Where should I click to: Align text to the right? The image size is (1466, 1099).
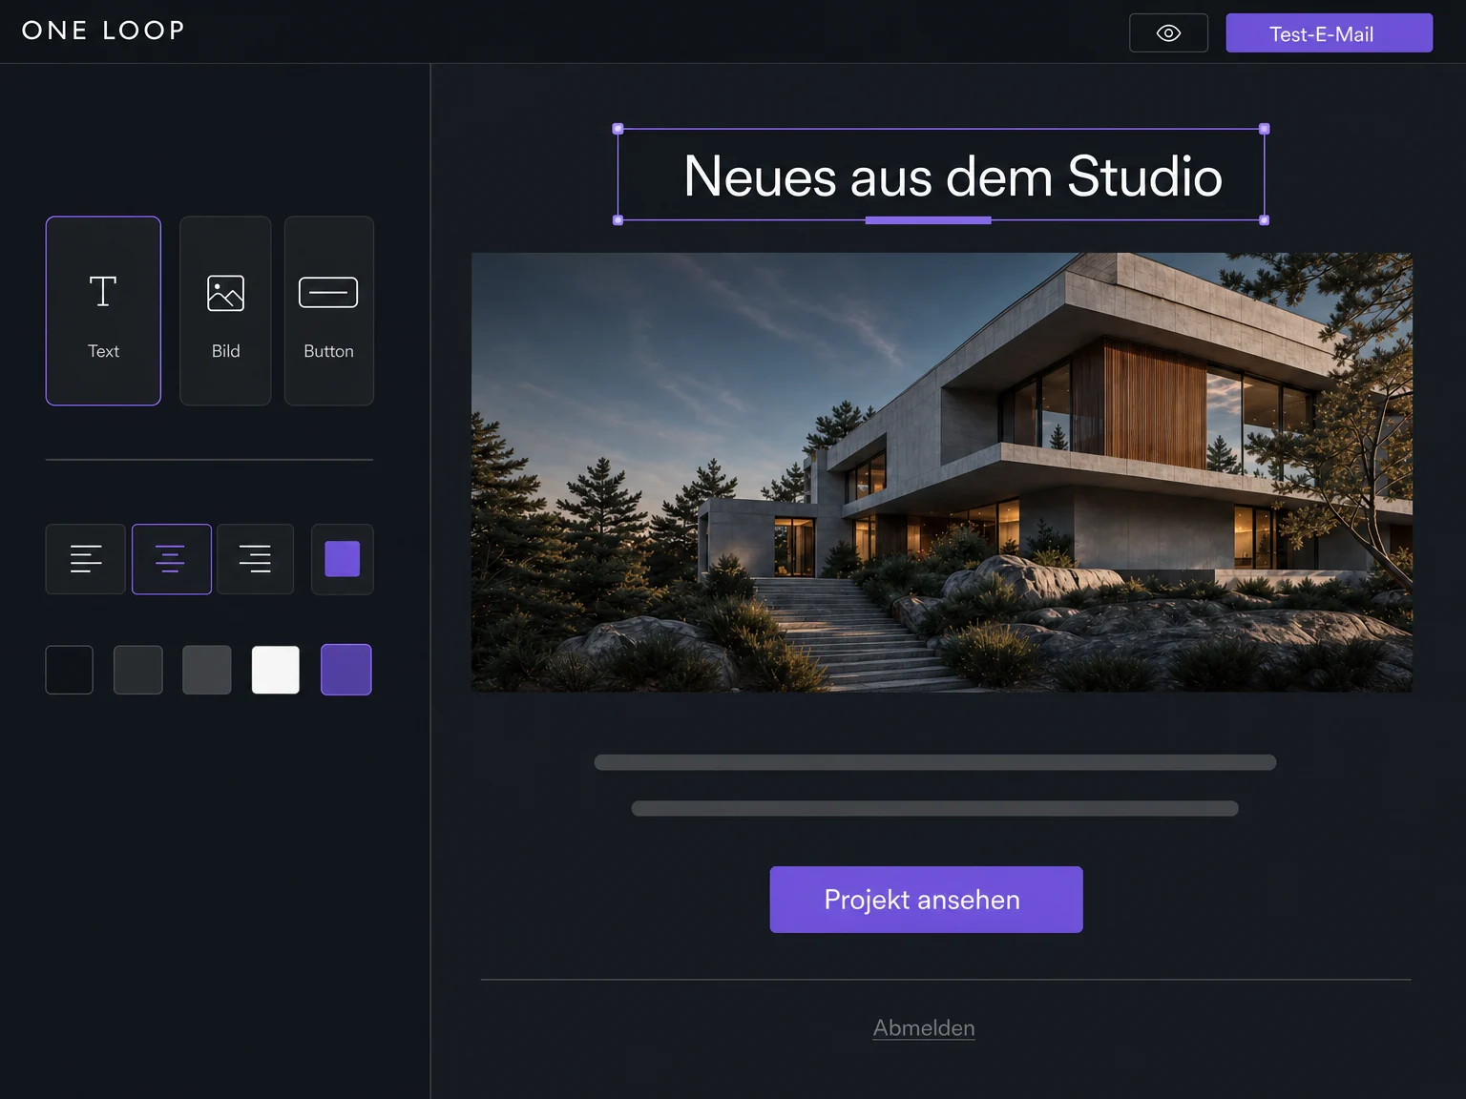[255, 559]
